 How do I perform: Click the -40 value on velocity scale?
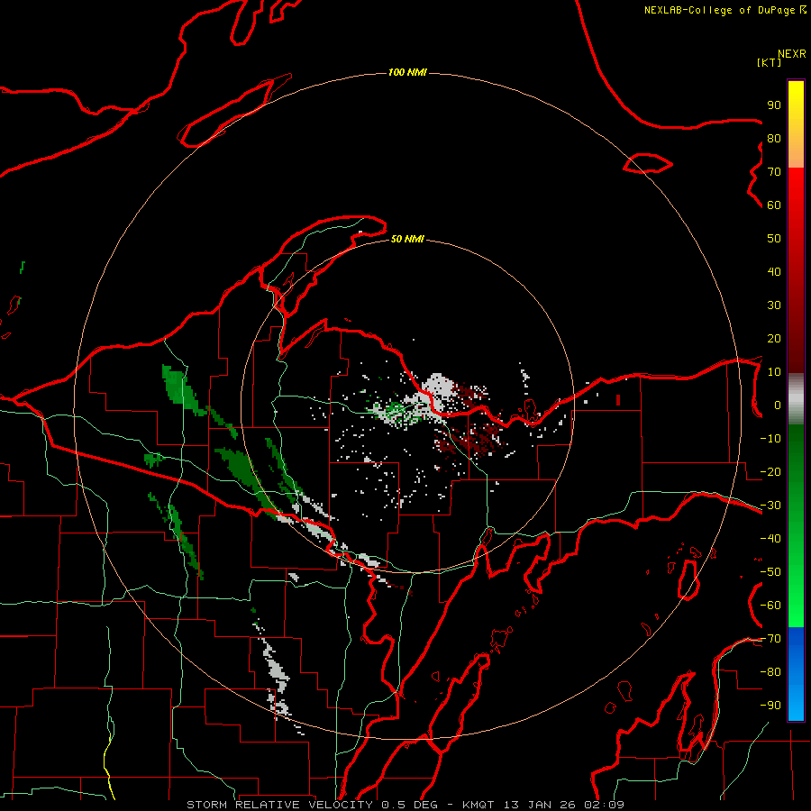coord(770,539)
